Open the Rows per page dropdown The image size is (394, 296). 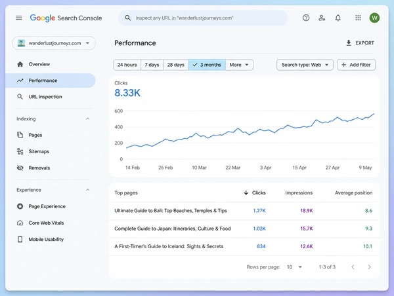coord(294,267)
